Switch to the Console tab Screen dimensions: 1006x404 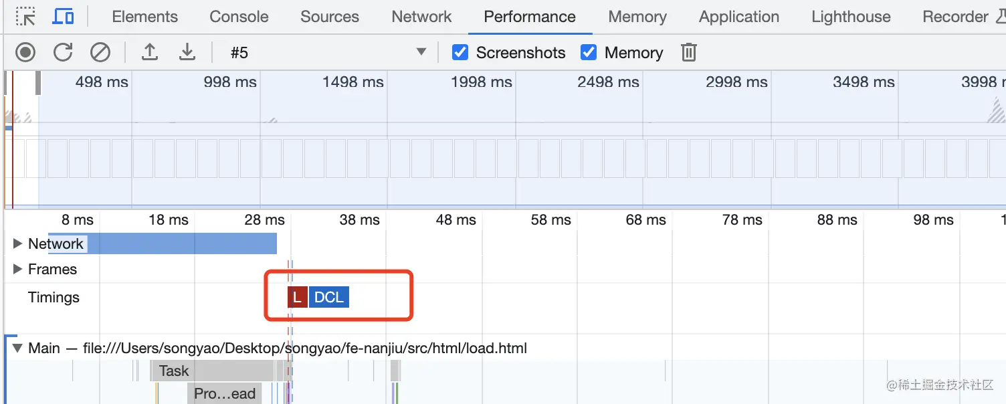coord(239,17)
